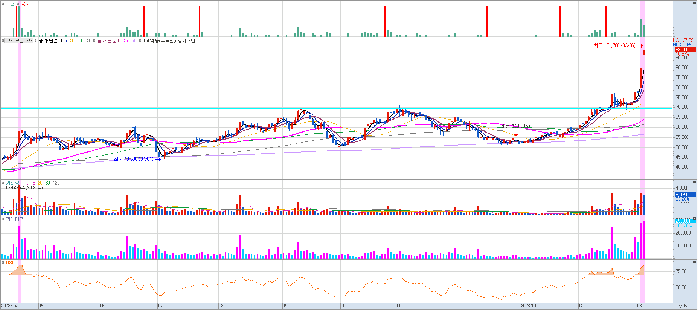Select the 거래대금 indicator label
Image resolution: width=698 pixels, height=310 pixels.
pos(15,219)
